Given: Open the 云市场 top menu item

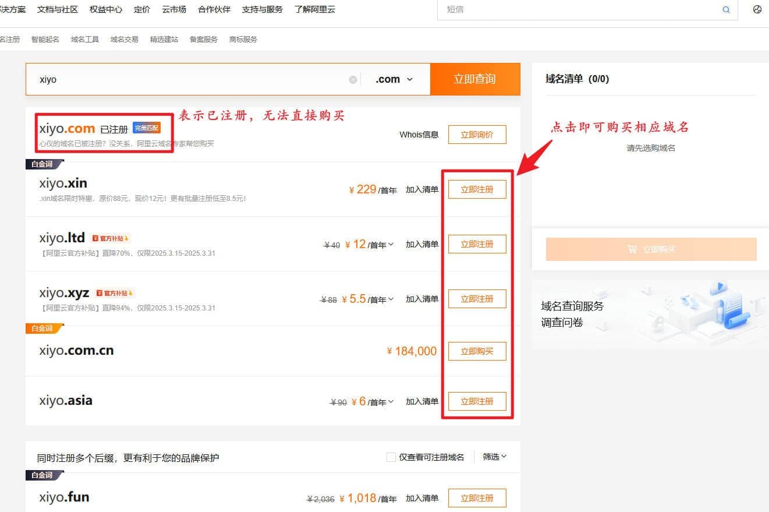Looking at the screenshot, I should [174, 9].
